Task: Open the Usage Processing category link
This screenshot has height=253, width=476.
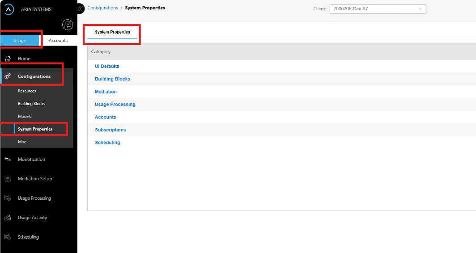Action: 115,104
